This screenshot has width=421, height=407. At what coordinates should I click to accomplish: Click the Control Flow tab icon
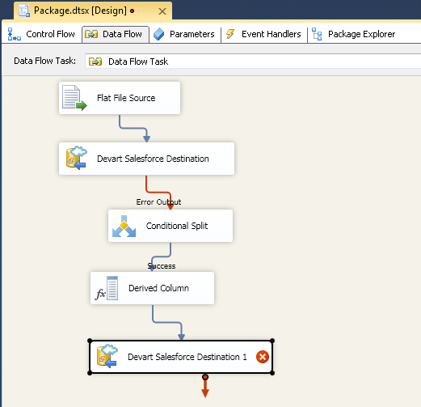point(14,34)
